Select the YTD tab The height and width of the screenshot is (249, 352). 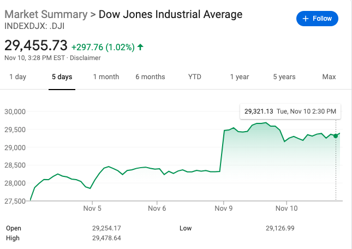195,77
